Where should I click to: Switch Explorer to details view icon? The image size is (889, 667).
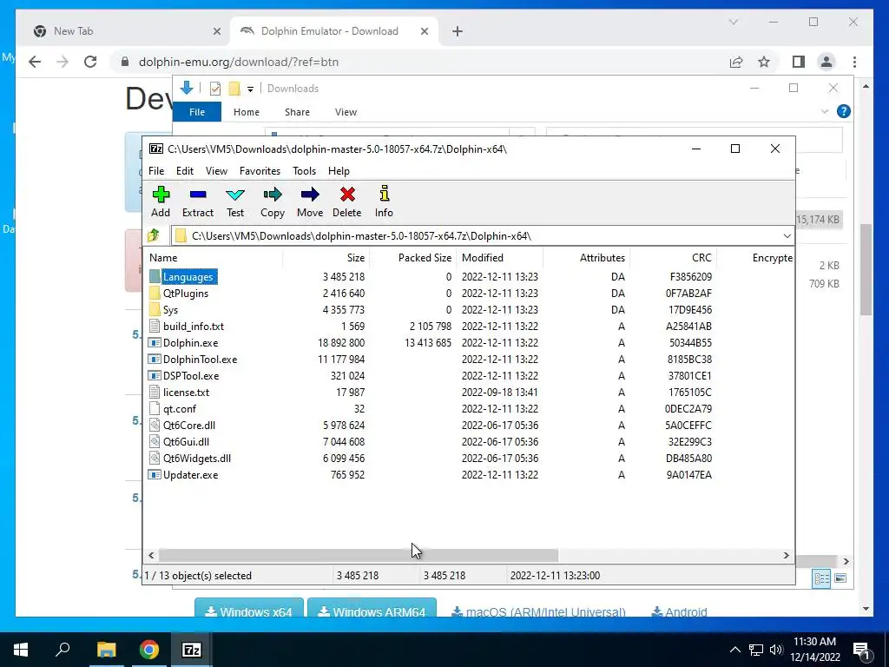coord(821,578)
